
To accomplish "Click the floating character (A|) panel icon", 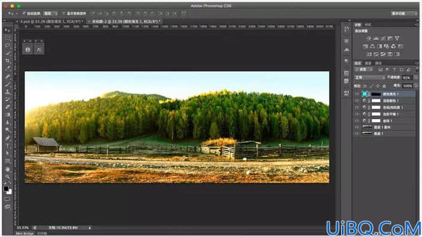I will (x=39, y=50).
